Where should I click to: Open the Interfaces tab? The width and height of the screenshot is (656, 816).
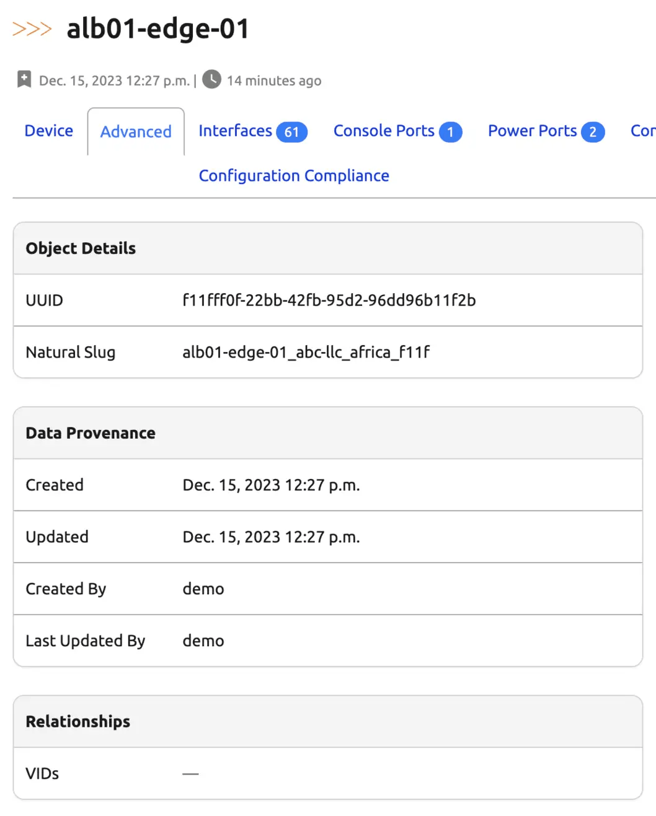point(235,131)
